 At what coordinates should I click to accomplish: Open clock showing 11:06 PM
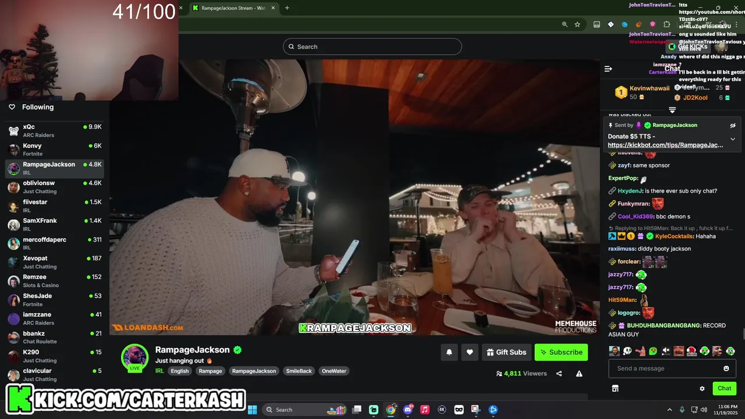[x=727, y=410]
